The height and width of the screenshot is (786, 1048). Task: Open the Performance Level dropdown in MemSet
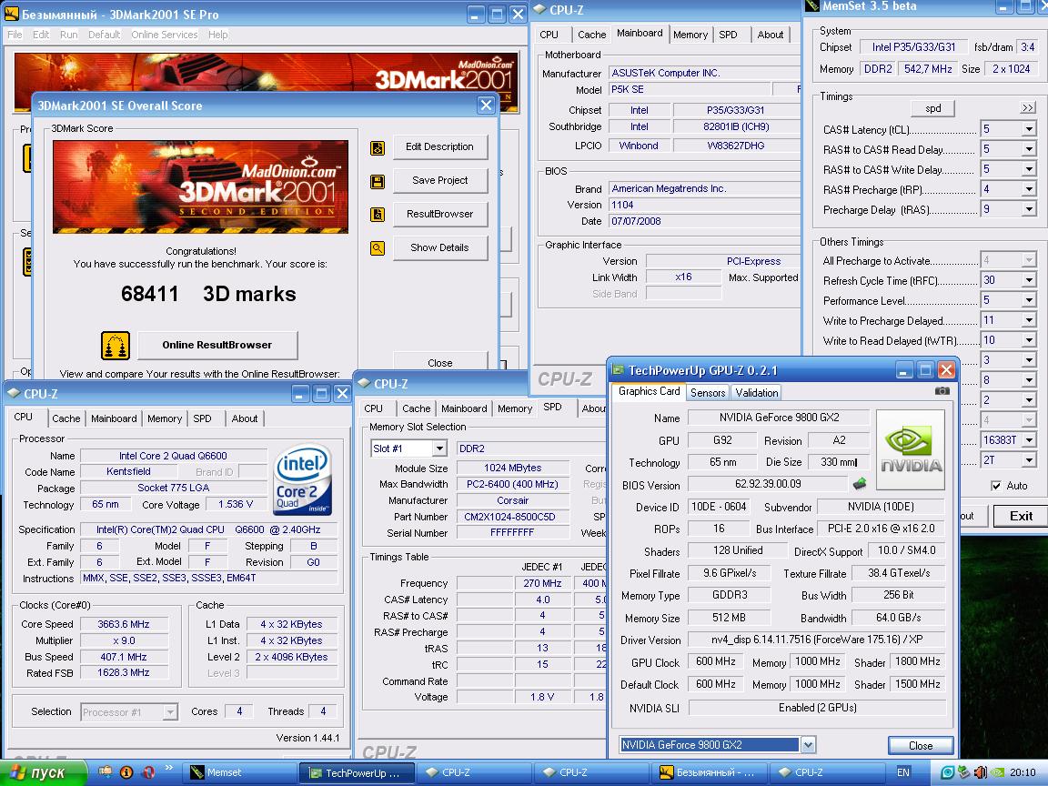pos(1029,300)
